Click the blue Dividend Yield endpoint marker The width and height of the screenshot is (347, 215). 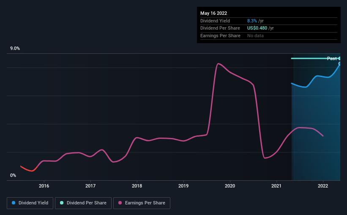(339, 63)
